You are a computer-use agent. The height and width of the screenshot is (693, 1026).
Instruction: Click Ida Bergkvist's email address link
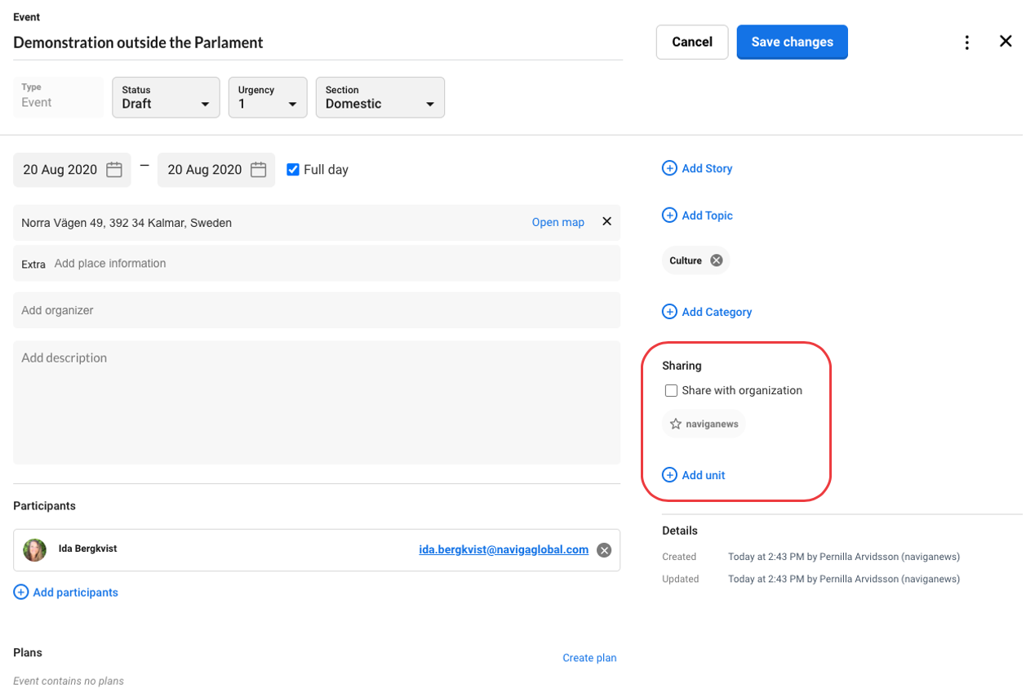[x=503, y=549]
